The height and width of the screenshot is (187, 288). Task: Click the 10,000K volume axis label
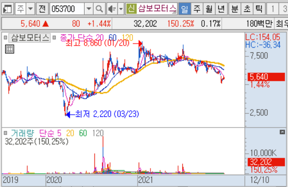pyautogui.click(x=263, y=153)
